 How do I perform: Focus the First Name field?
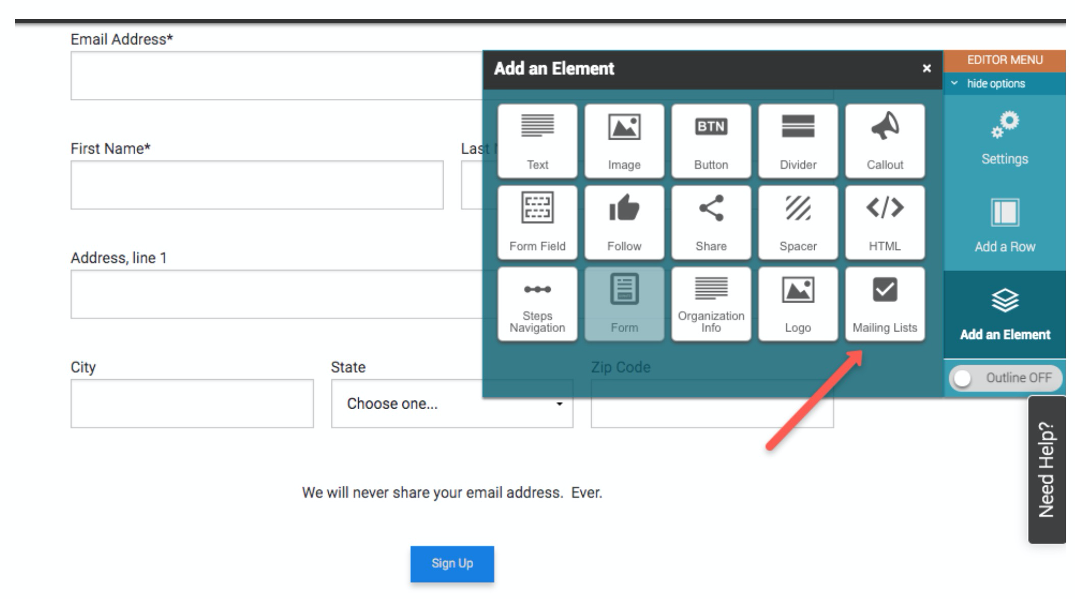click(257, 185)
